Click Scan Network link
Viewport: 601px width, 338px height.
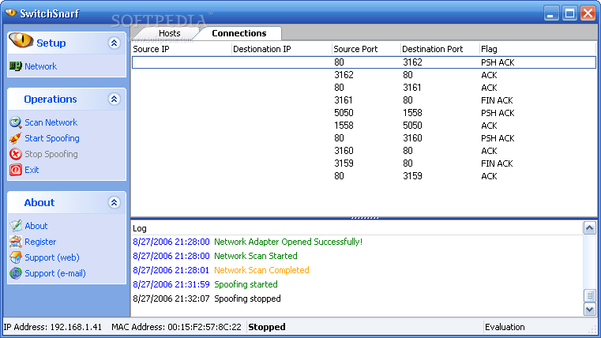coord(51,122)
